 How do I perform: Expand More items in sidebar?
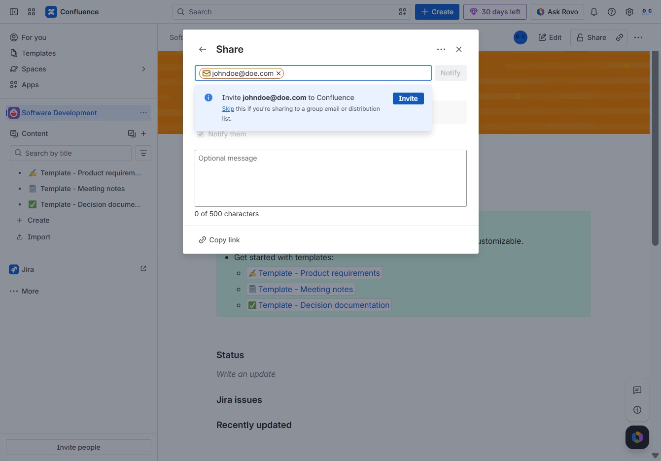(x=79, y=291)
